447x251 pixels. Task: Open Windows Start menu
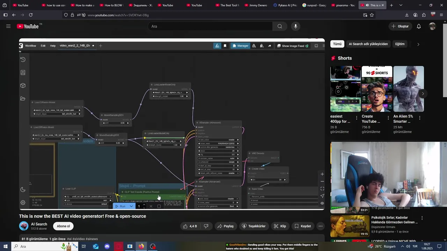coord(6,246)
